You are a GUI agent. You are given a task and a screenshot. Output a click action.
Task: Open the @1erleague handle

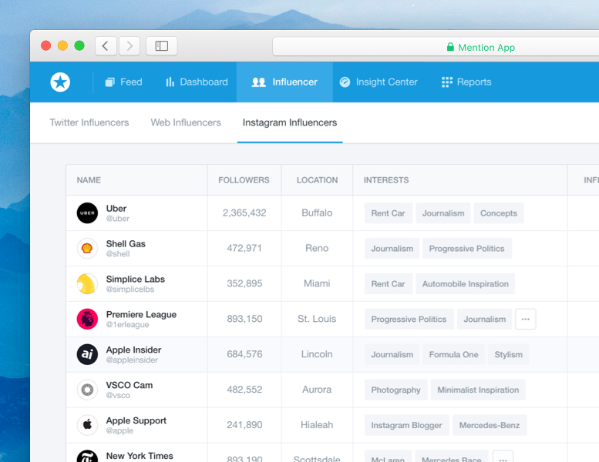coord(128,325)
